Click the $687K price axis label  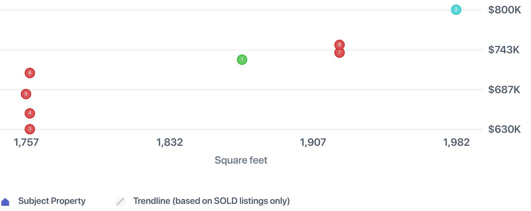click(504, 90)
